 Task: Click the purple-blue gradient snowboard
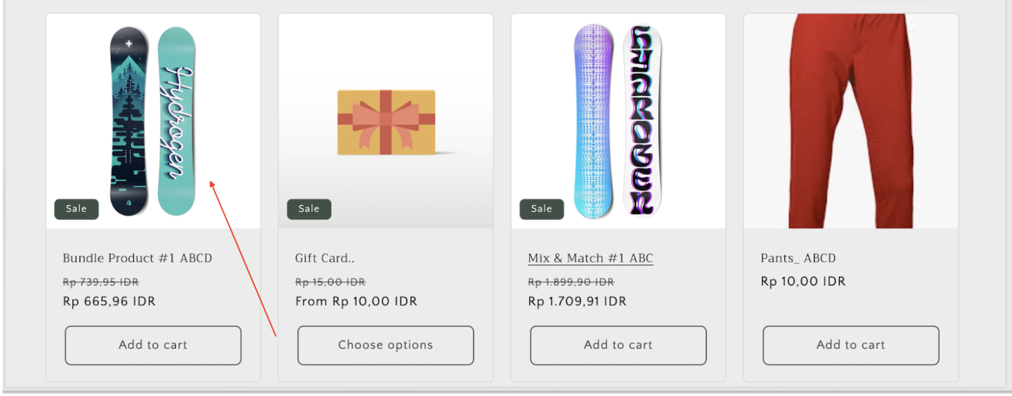[592, 121]
